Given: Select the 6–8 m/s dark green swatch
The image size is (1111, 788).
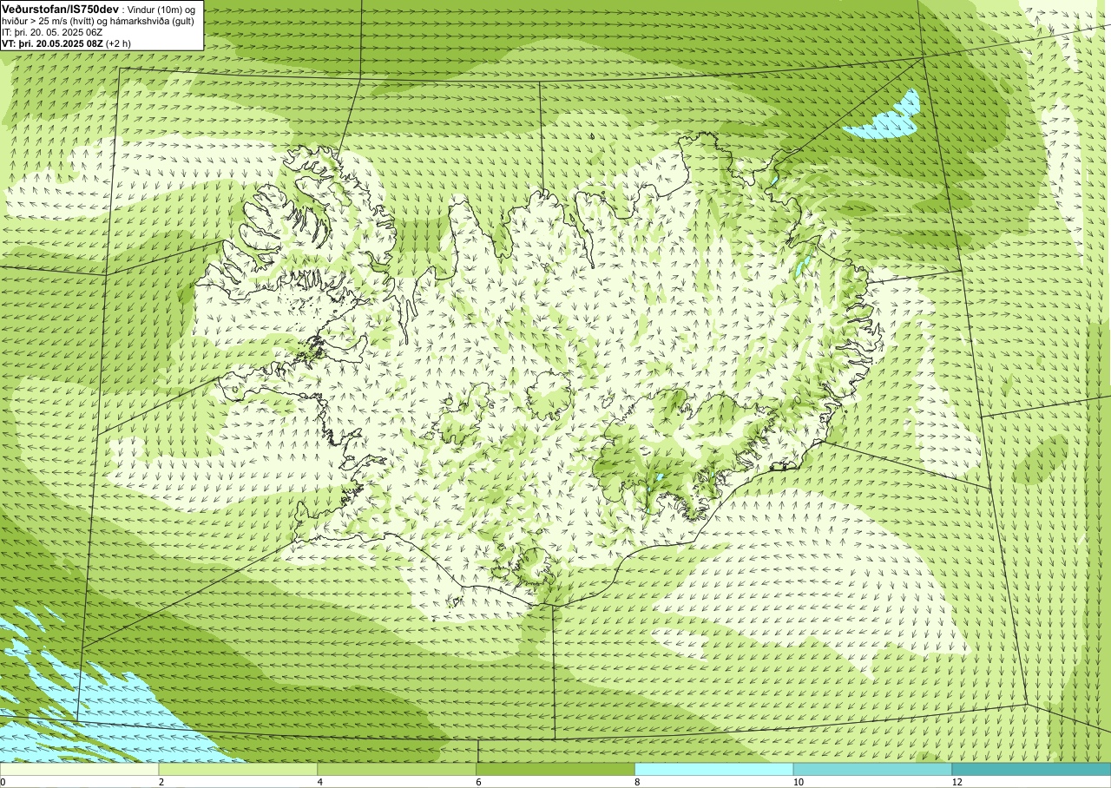Looking at the screenshot, I should pos(555,769).
